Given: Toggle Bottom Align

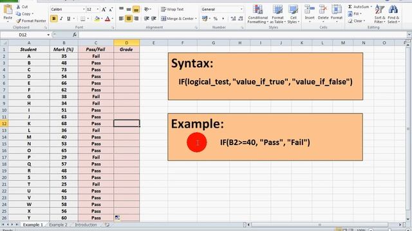Looking at the screenshot, I should (136, 10).
